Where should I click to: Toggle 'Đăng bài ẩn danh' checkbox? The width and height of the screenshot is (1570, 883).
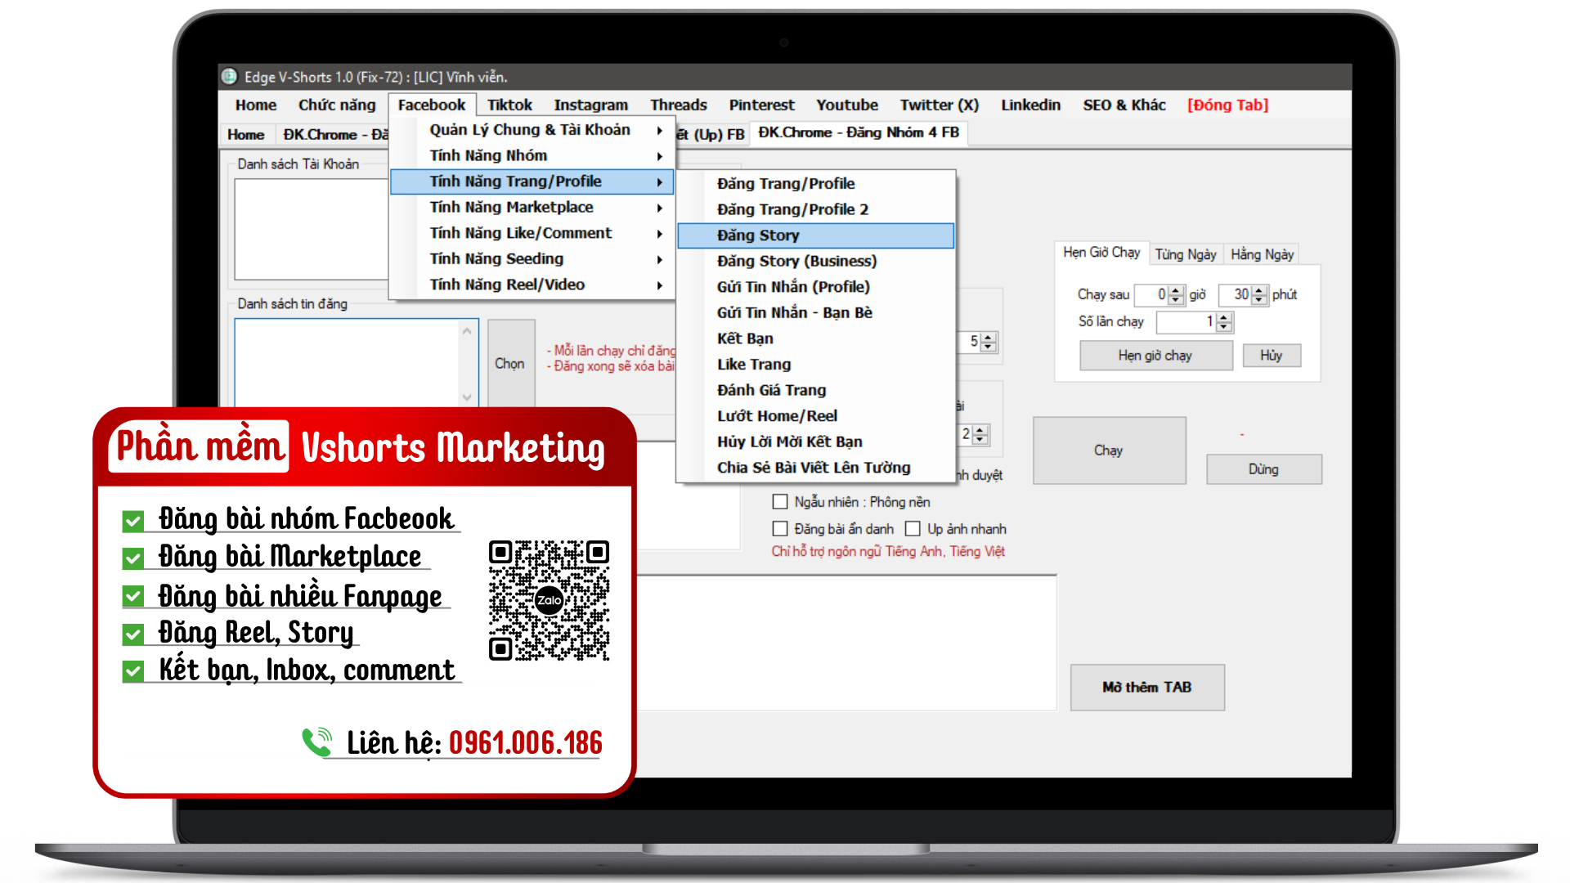780,529
